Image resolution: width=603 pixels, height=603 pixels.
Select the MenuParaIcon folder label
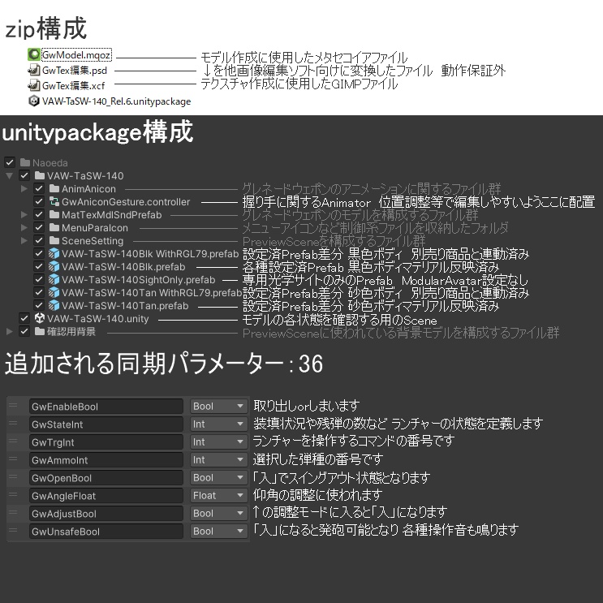tap(95, 228)
